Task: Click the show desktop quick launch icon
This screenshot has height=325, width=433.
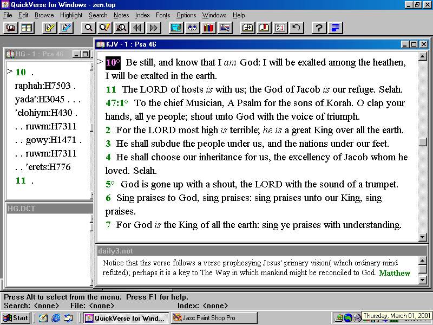Action: 68,318
